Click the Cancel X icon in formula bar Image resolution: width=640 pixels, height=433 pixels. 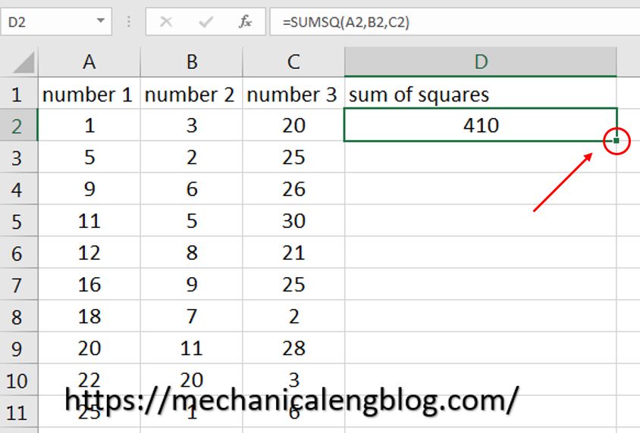point(166,22)
